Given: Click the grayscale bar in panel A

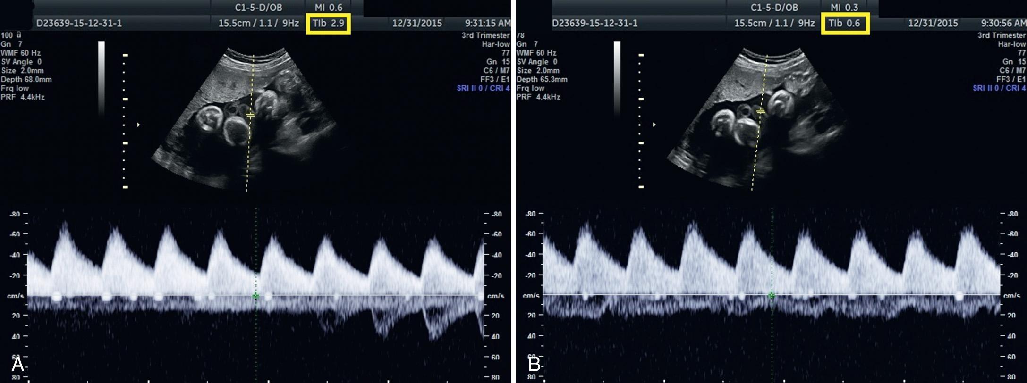Looking at the screenshot, I should 102,78.
